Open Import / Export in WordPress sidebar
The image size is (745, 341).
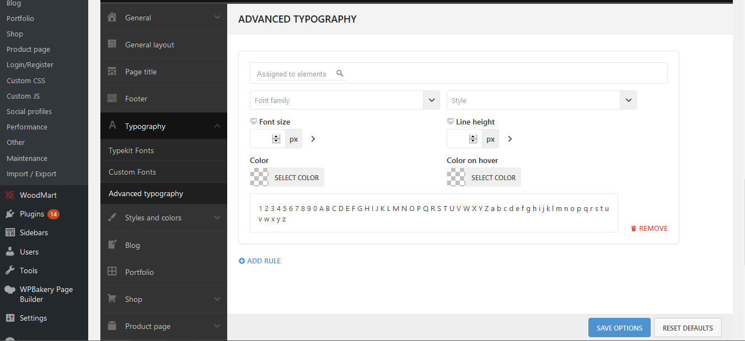(31, 174)
